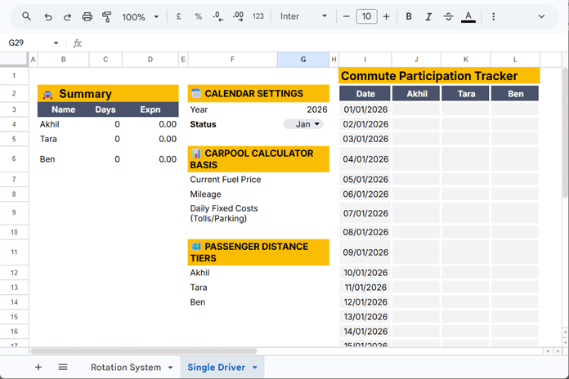Switch to the Rotation System tab
This screenshot has height=379, width=569.
click(x=126, y=368)
